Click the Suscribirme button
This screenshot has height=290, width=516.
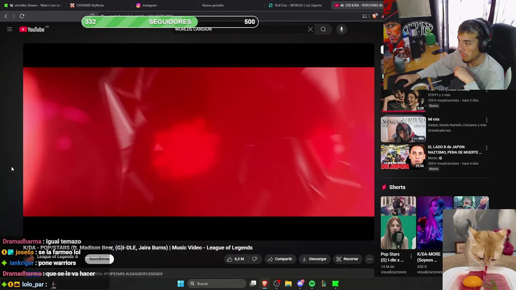pyautogui.click(x=99, y=259)
